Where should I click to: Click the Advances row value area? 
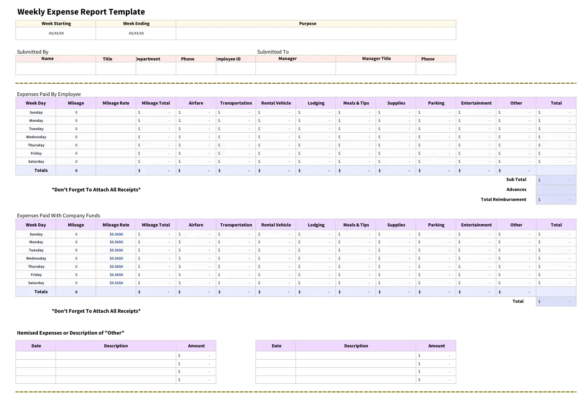556,190
